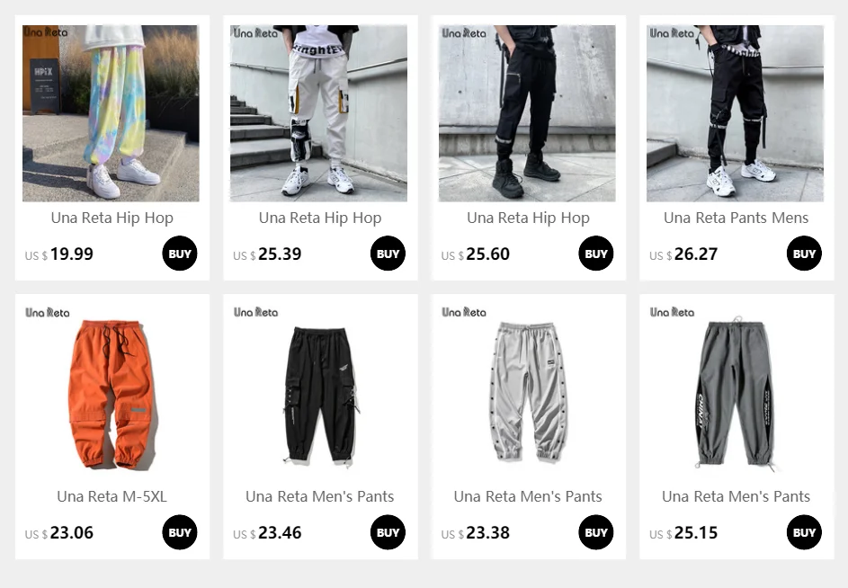Open the light grey snap-button pants image
Image resolution: width=848 pixels, height=588 pixels.
tap(527, 392)
